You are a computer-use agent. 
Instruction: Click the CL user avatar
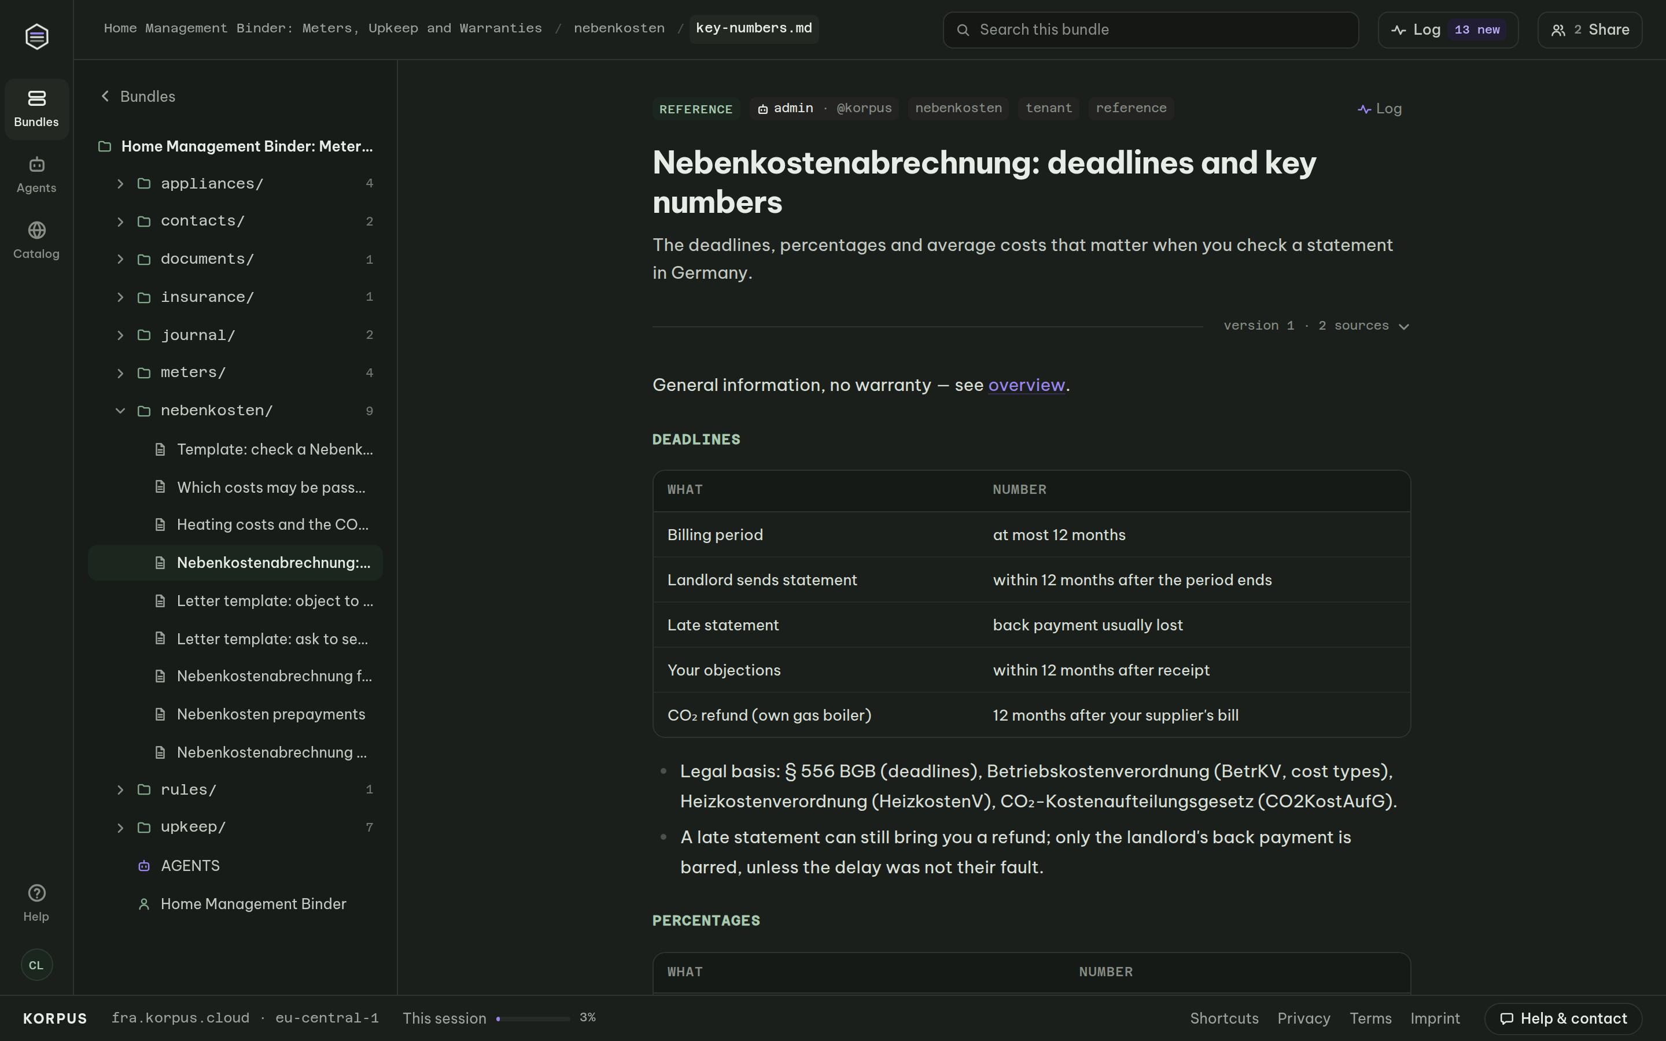36,965
